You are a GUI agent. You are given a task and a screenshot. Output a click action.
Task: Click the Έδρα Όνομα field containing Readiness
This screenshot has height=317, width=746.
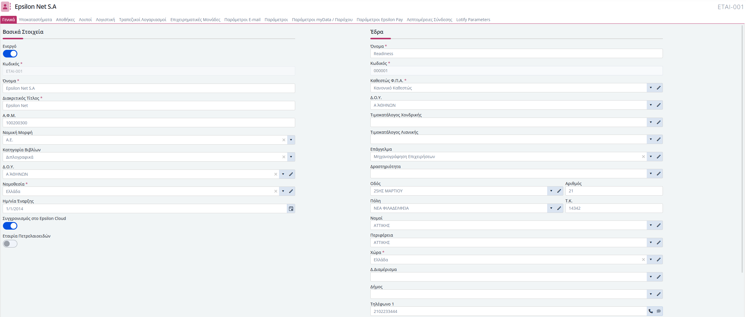pyautogui.click(x=516, y=54)
